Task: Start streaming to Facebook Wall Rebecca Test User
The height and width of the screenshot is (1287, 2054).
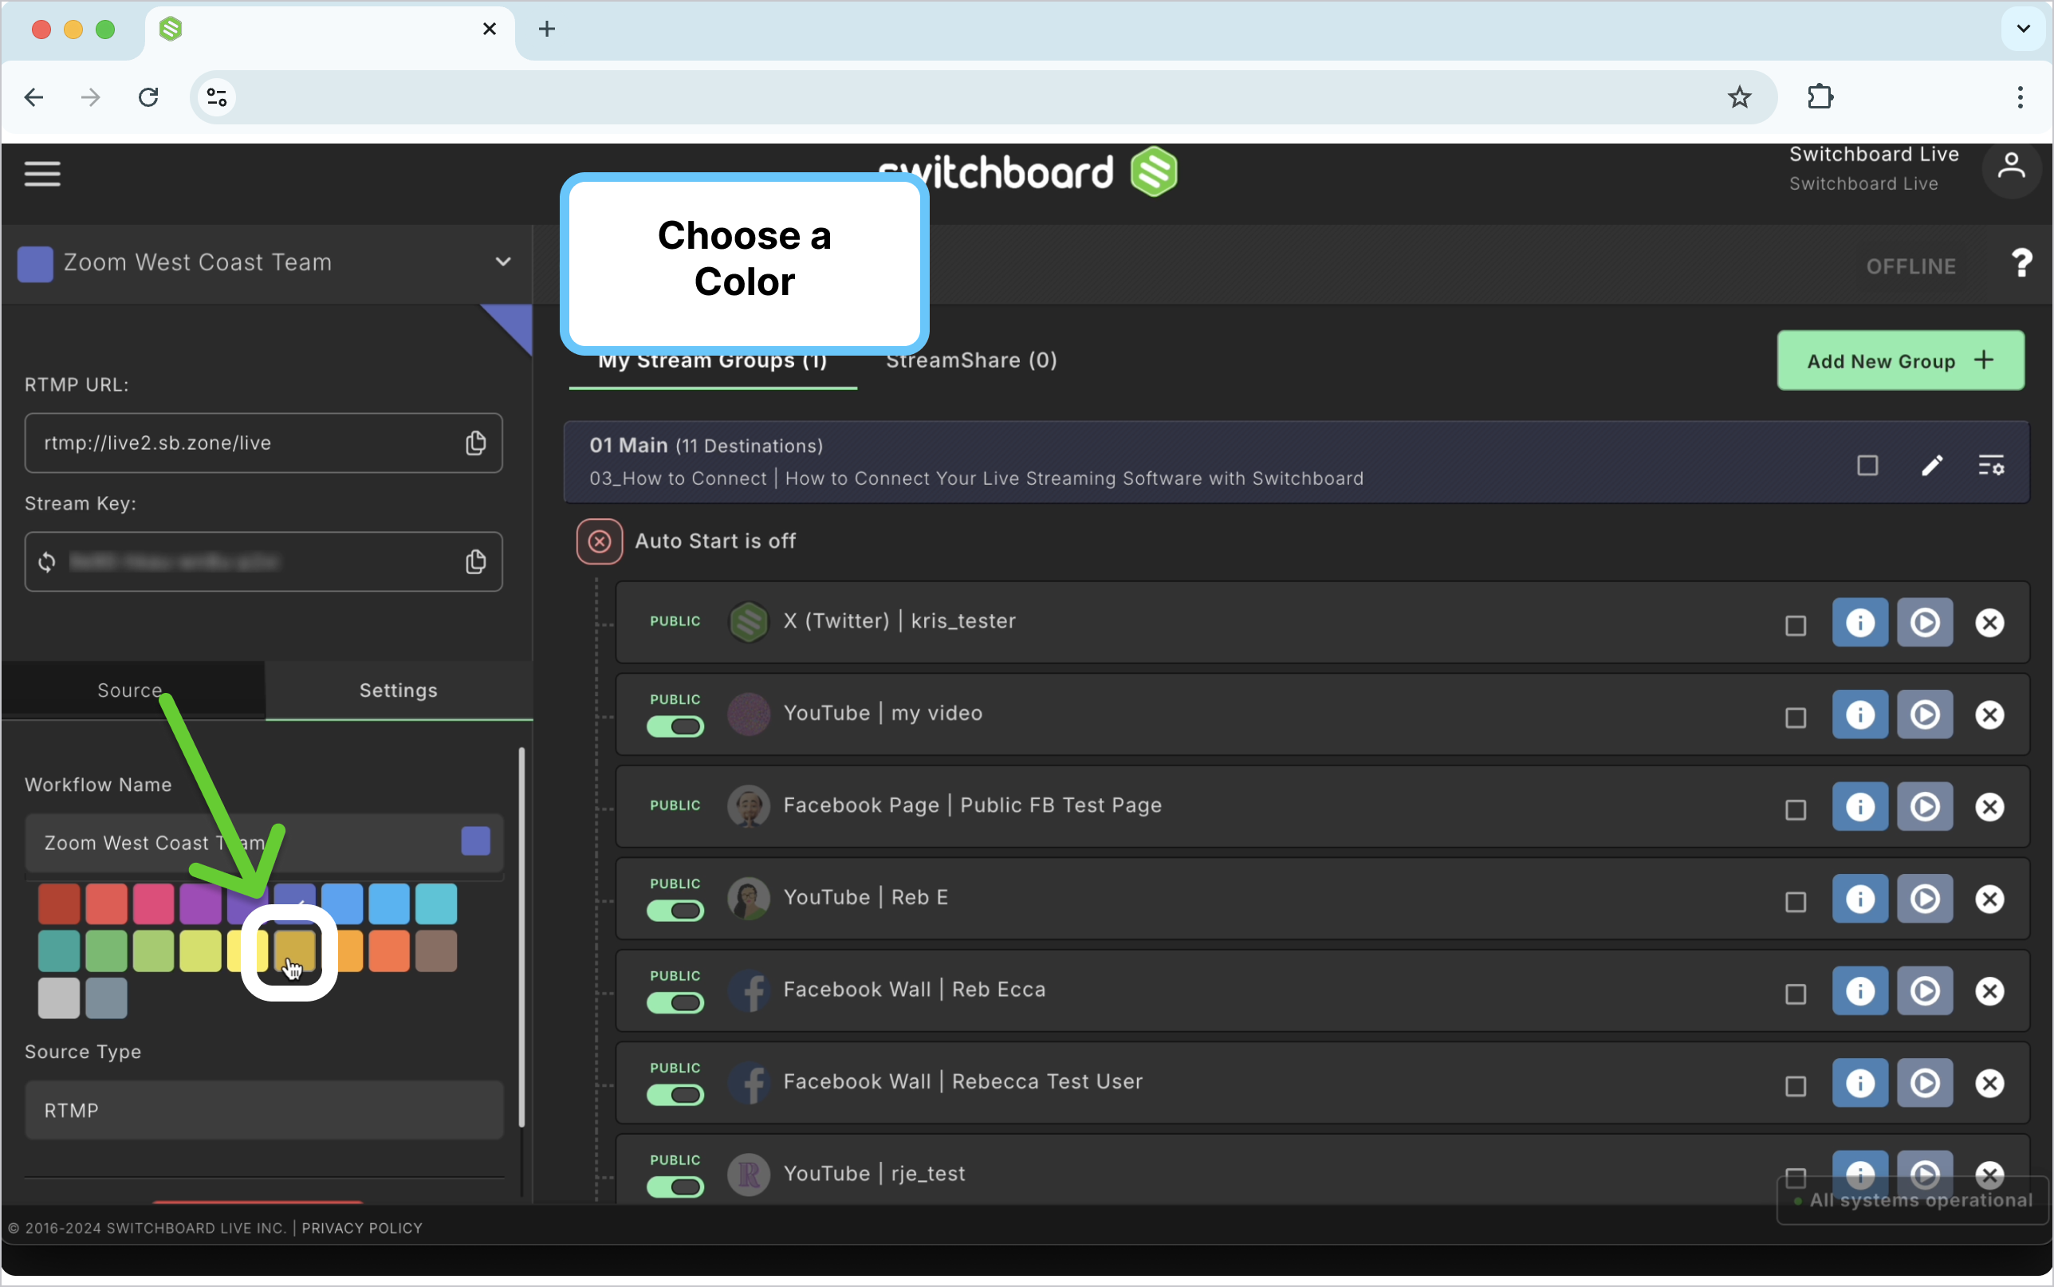Action: tap(1925, 1083)
